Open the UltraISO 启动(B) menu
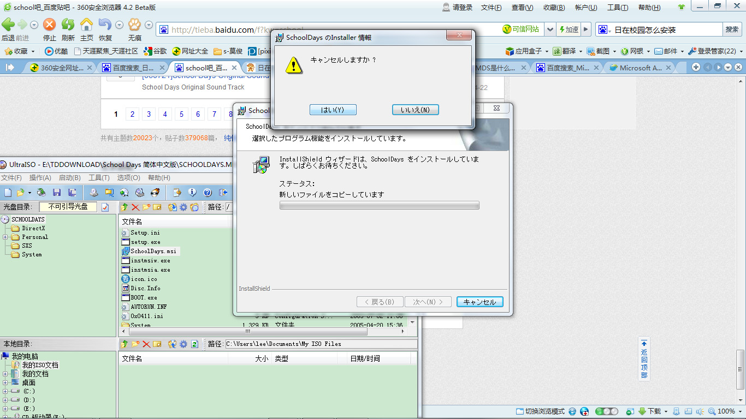Image resolution: width=746 pixels, height=419 pixels. [x=70, y=178]
